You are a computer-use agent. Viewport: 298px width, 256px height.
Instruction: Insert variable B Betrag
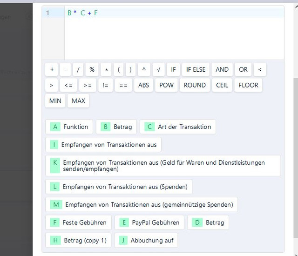(116, 127)
